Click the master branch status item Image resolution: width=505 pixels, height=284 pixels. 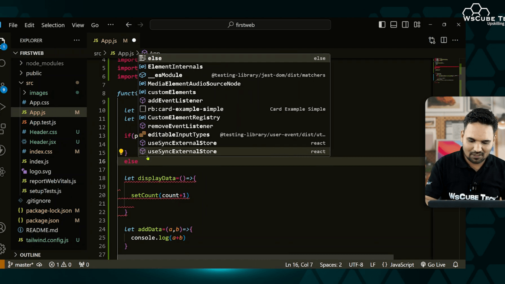pyautogui.click(x=21, y=265)
